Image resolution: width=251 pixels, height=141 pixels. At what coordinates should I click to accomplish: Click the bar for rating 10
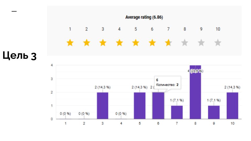(x=232, y=106)
